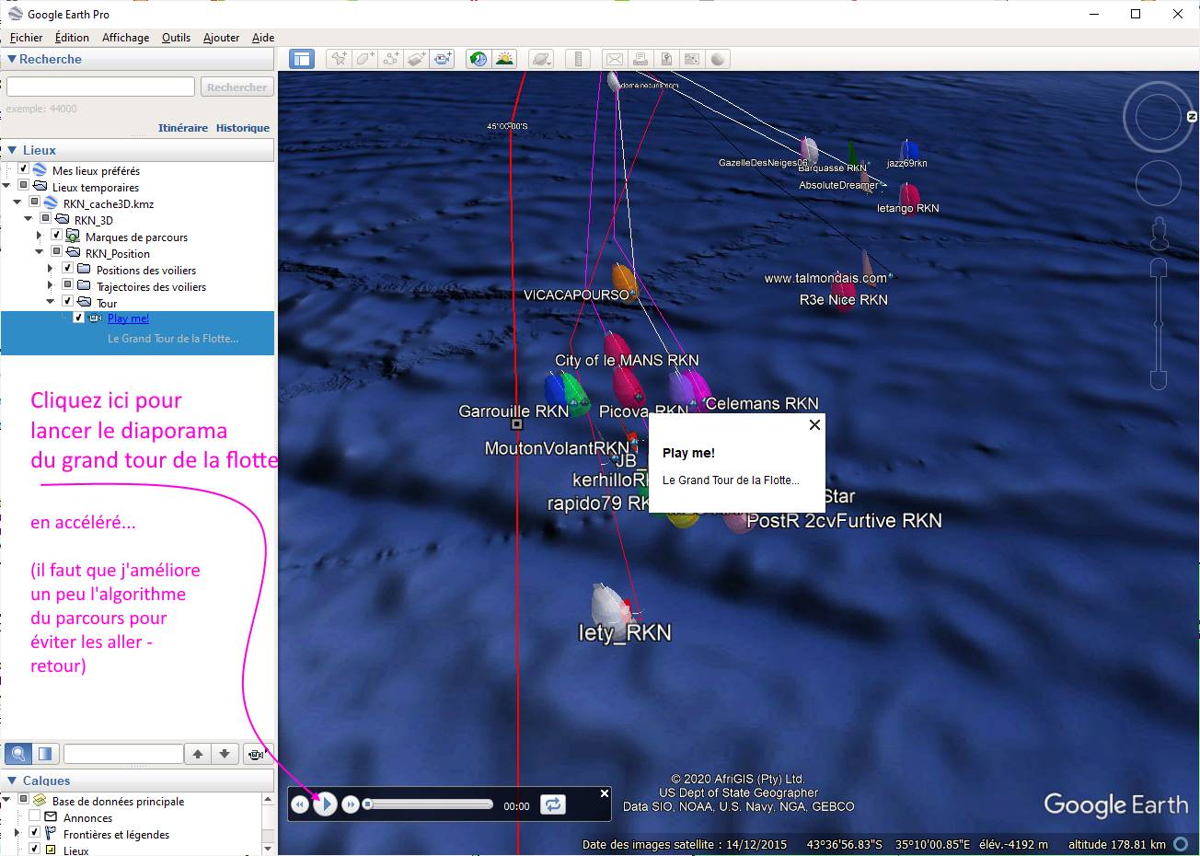This screenshot has height=856, width=1200.
Task: Show historical imagery clock icon
Action: [479, 59]
